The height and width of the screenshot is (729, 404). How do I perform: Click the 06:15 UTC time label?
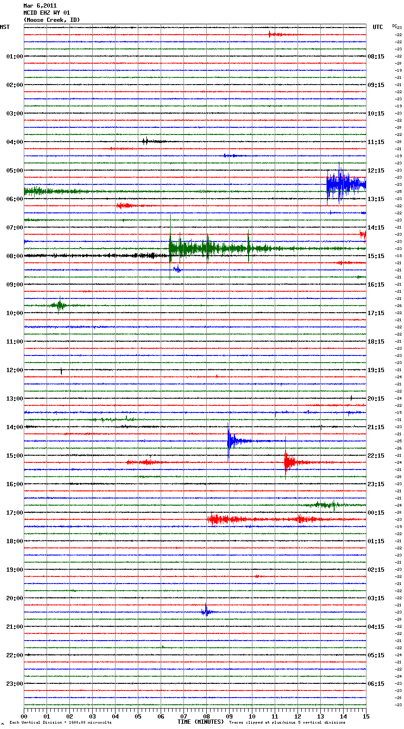[x=376, y=684]
